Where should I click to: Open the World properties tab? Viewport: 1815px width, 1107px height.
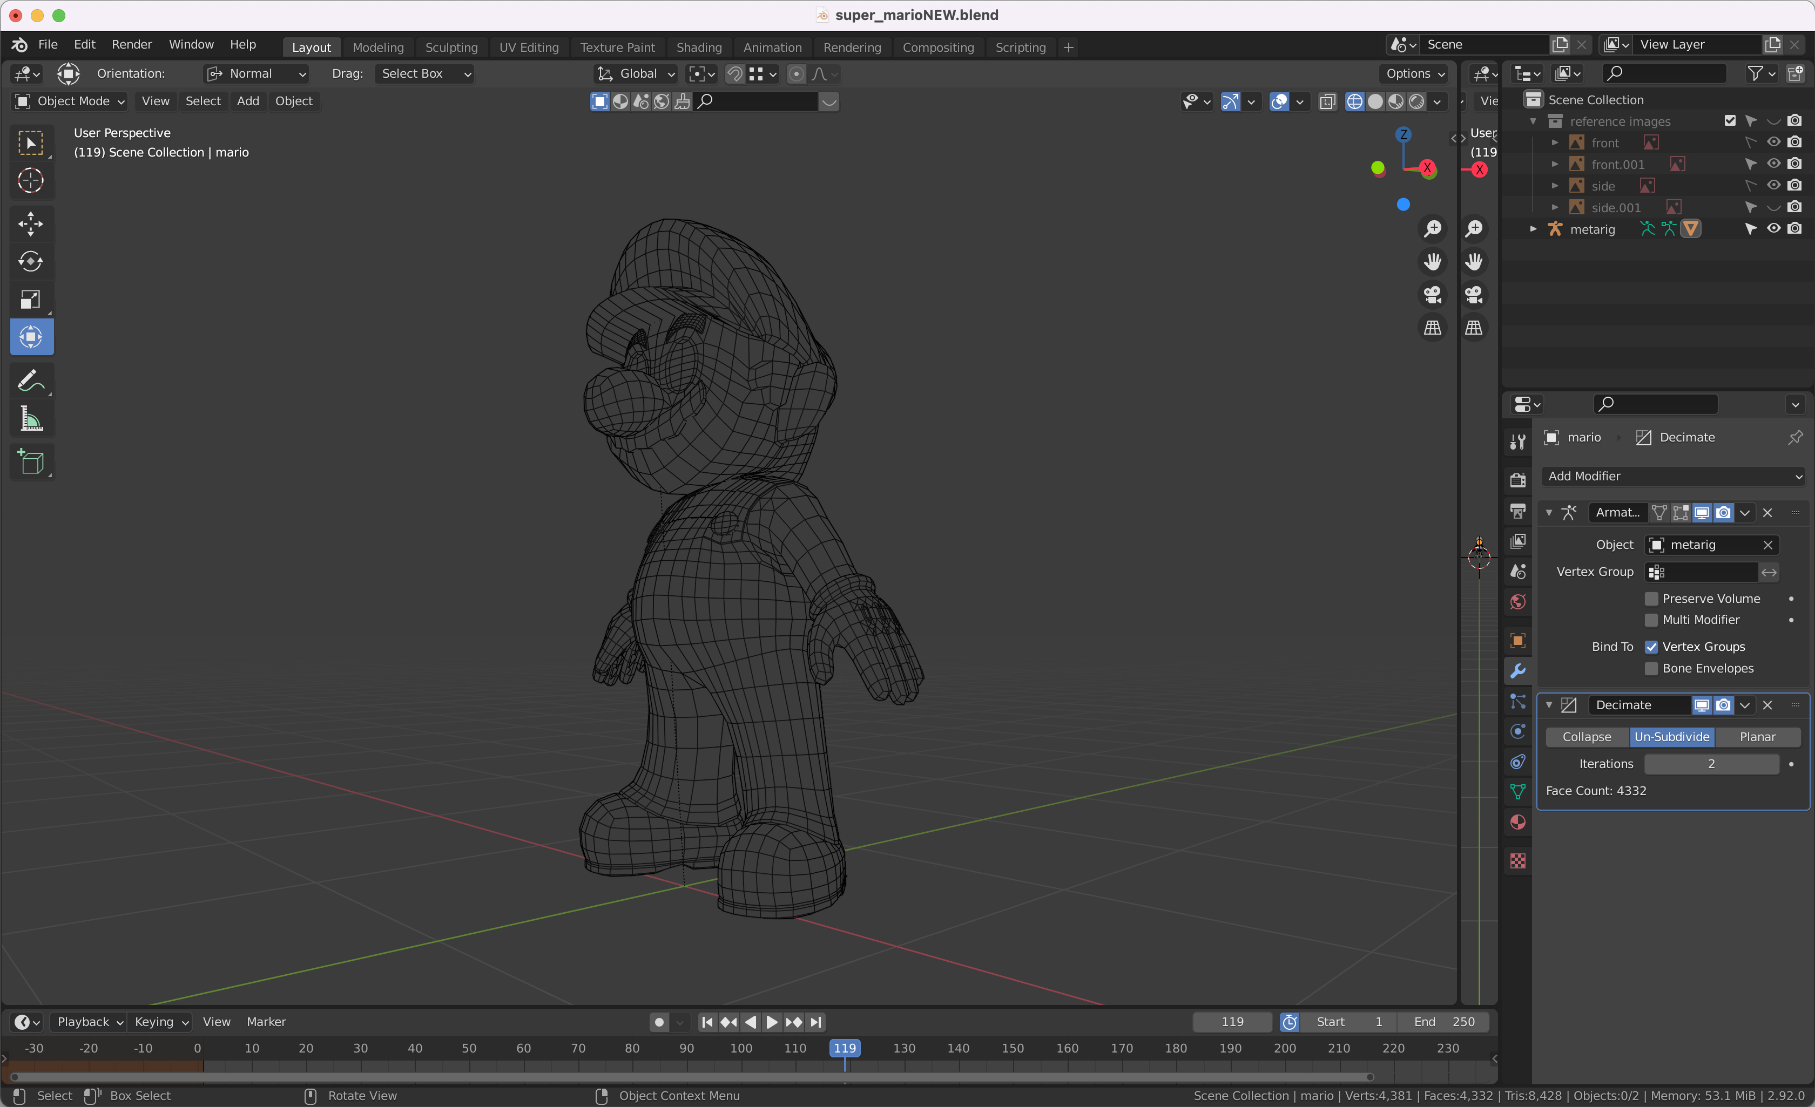[x=1517, y=602]
